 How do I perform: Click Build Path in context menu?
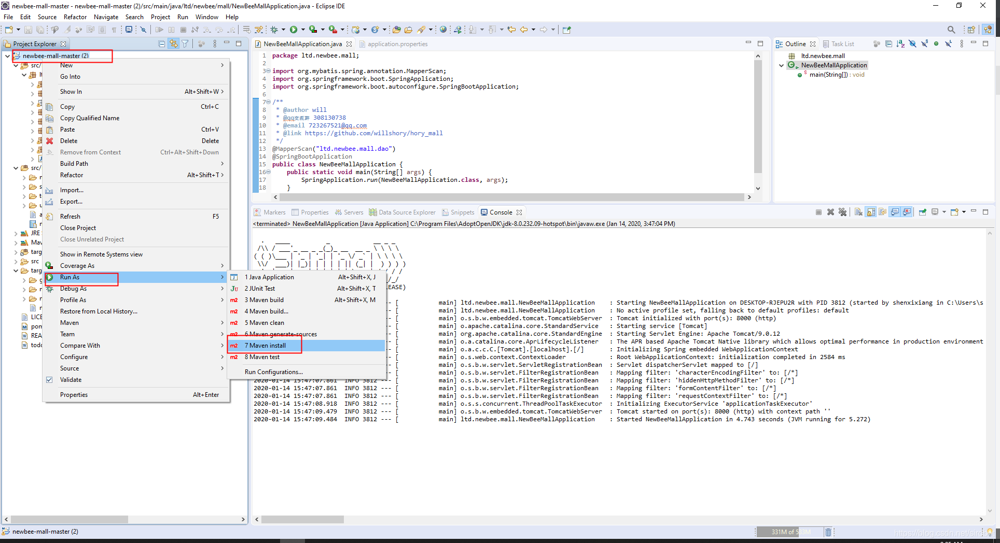[x=136, y=164]
